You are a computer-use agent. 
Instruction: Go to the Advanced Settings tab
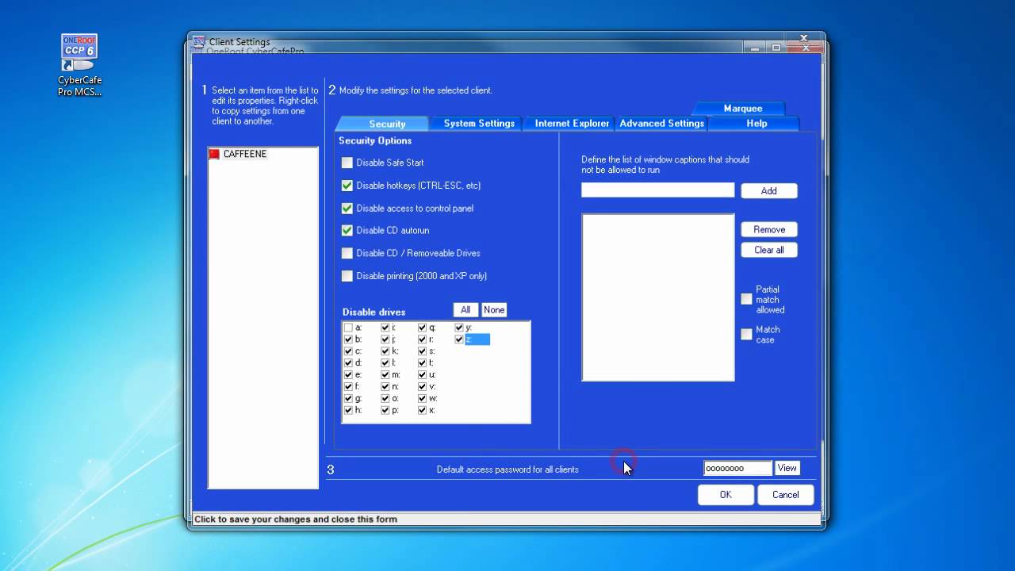[661, 124]
